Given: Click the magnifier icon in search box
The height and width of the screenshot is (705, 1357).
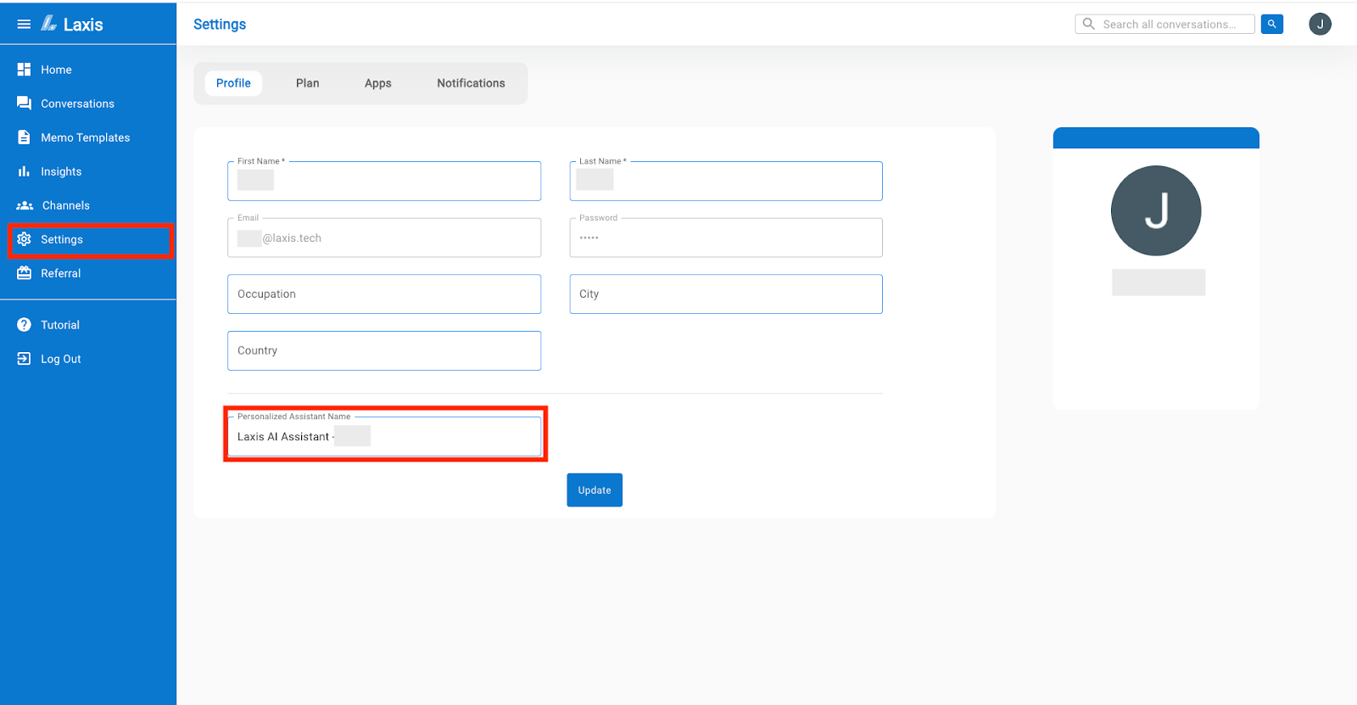Looking at the screenshot, I should [x=1089, y=24].
